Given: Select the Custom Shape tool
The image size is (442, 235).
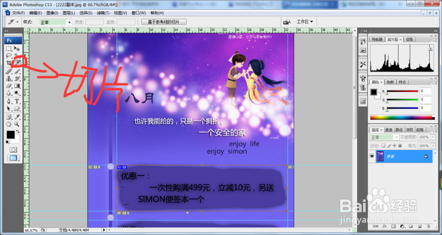Looking at the screenshot, I should [x=17, y=108].
